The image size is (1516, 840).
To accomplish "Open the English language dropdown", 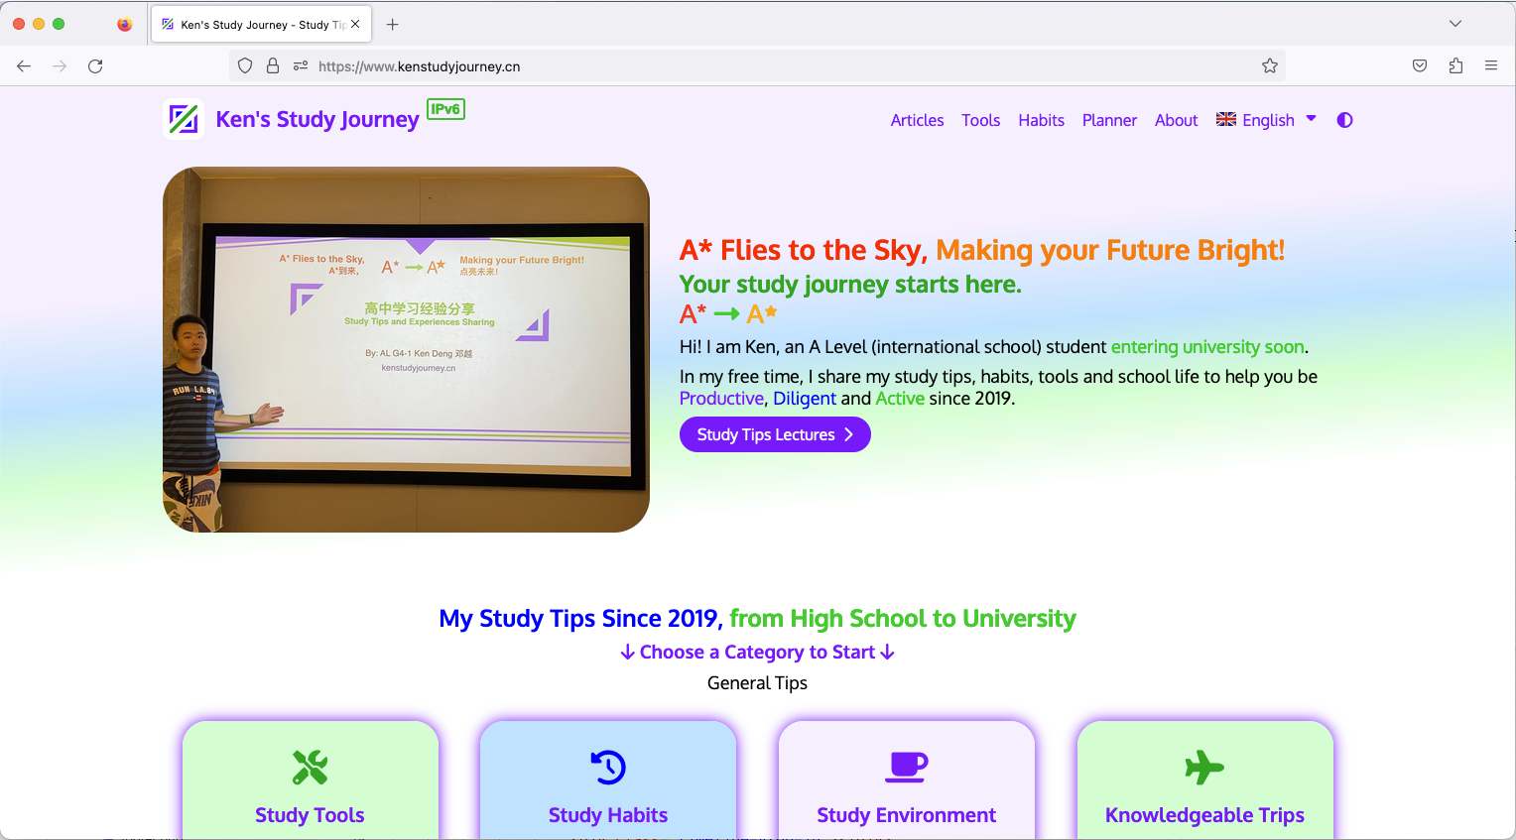I will pyautogui.click(x=1266, y=120).
